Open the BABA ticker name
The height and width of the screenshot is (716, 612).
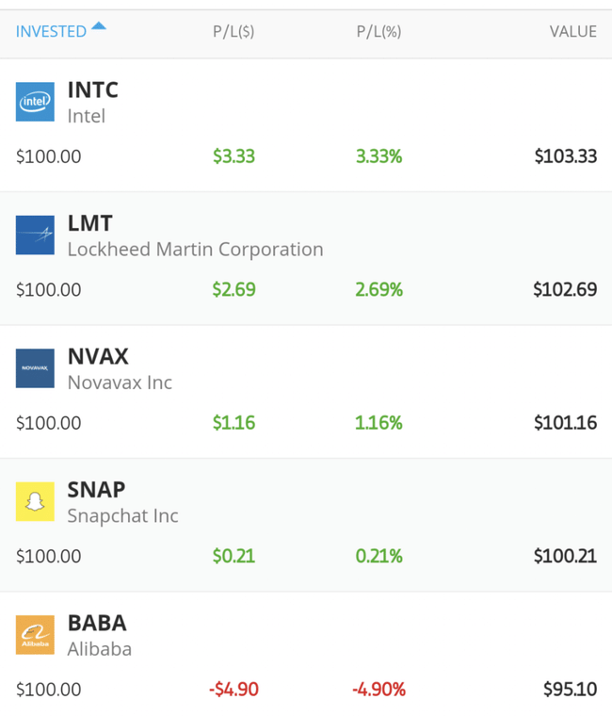[x=97, y=624]
